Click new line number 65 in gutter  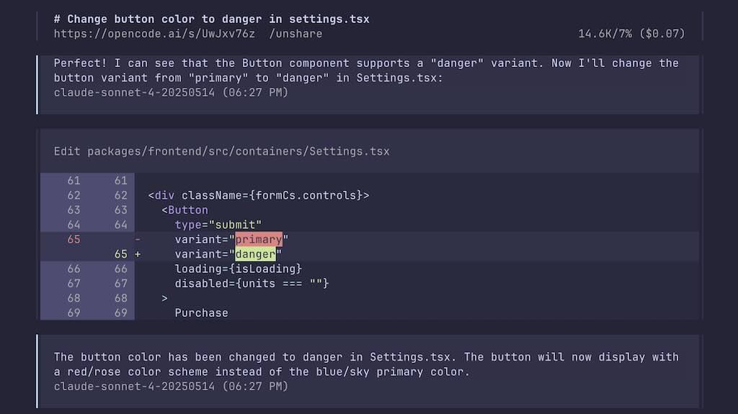(x=120, y=254)
